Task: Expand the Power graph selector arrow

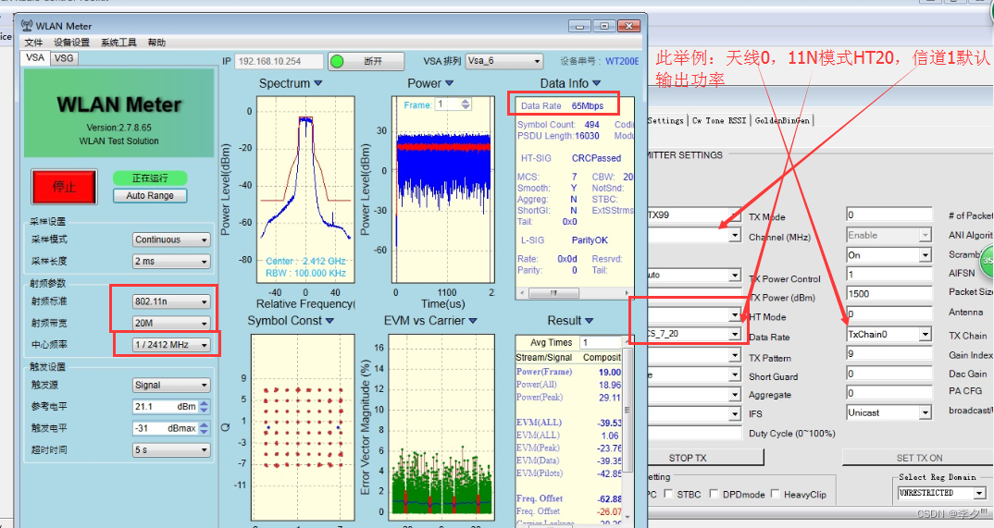Action: tap(450, 83)
